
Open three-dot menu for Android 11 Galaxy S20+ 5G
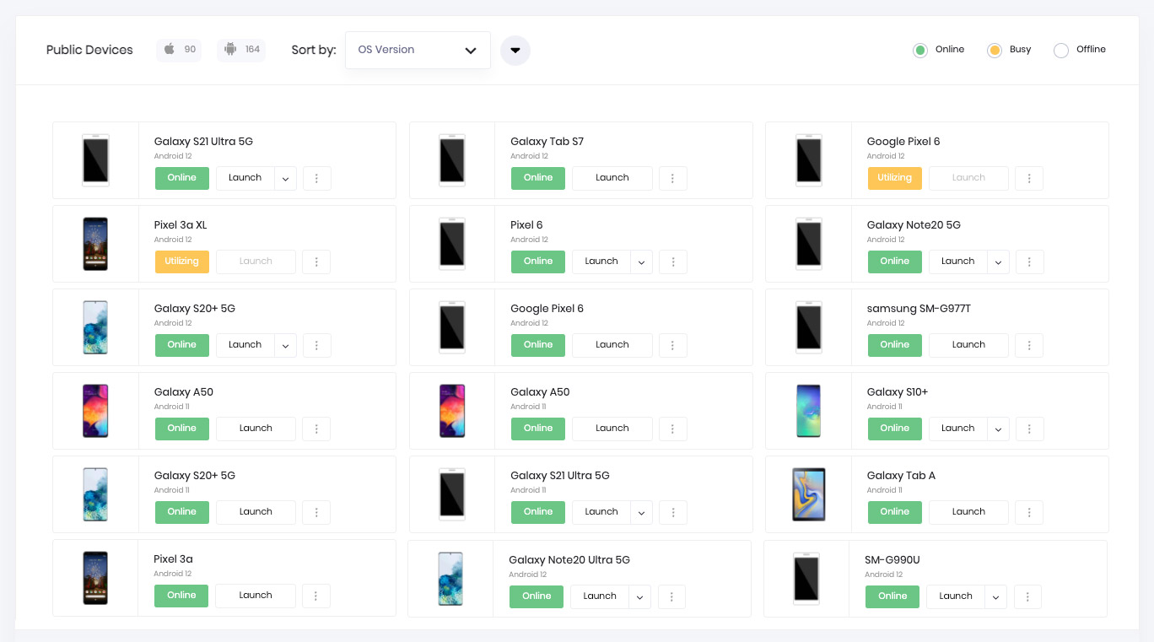click(x=316, y=512)
